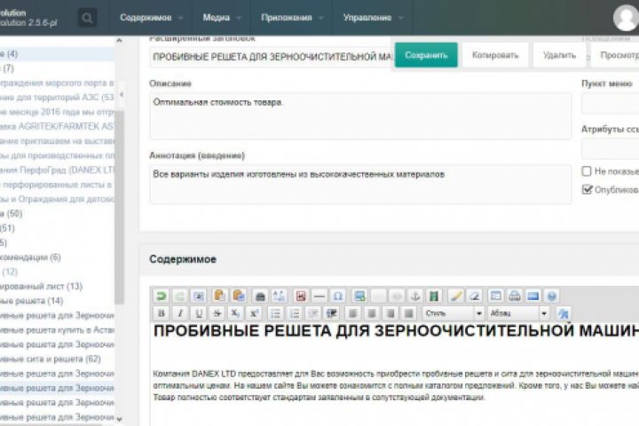Viewport: 639px width, 426px height.
Task: Select tree item with 'AGRITEK/FARMTEK'
Action: click(x=57, y=126)
